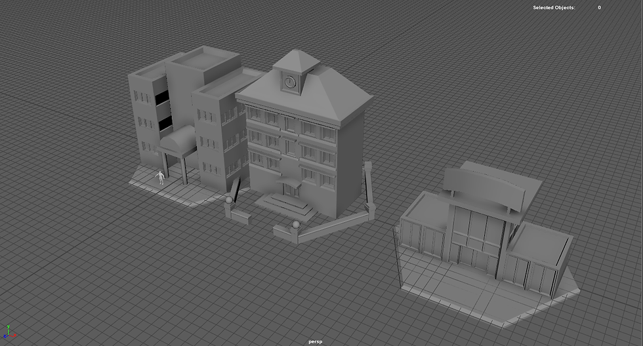Click the selected objects count '0'

click(x=599, y=7)
